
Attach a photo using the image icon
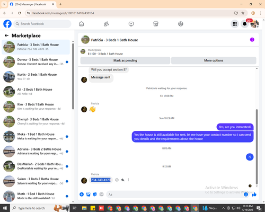[89, 195]
